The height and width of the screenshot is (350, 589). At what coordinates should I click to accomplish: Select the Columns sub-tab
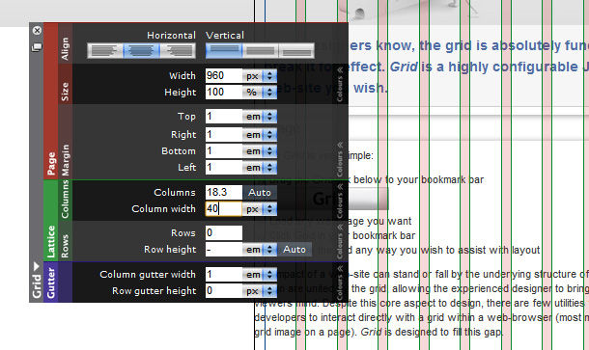pyautogui.click(x=65, y=201)
